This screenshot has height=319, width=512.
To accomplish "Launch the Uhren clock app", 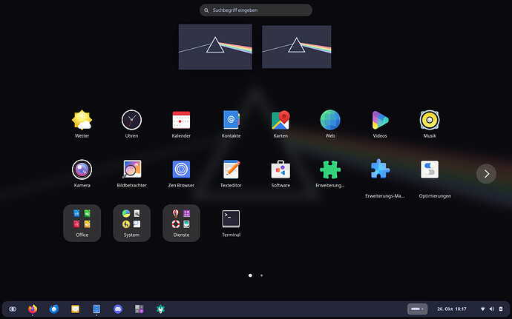I will 131,120.
